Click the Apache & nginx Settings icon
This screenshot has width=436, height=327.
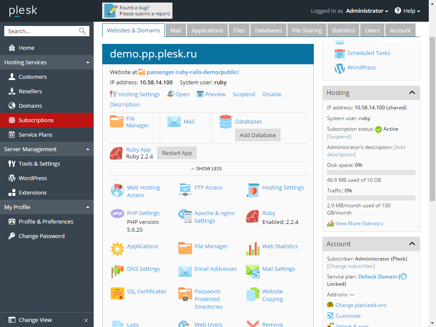(185, 216)
